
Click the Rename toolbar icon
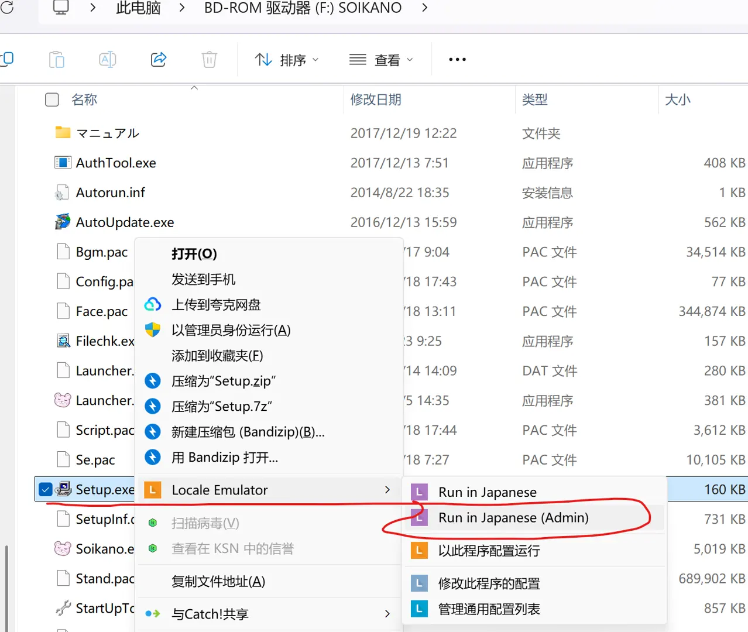108,59
